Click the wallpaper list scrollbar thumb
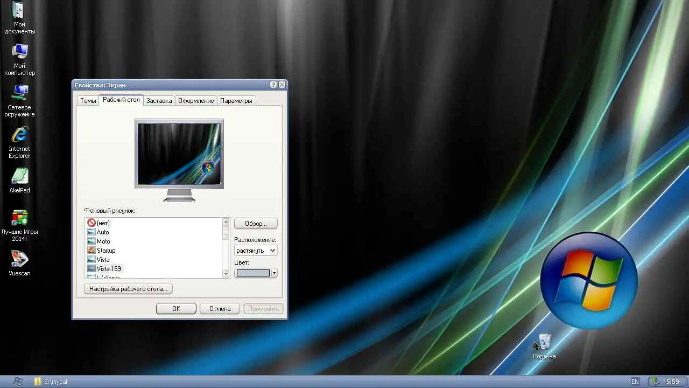This screenshot has width=689, height=388. tap(226, 232)
